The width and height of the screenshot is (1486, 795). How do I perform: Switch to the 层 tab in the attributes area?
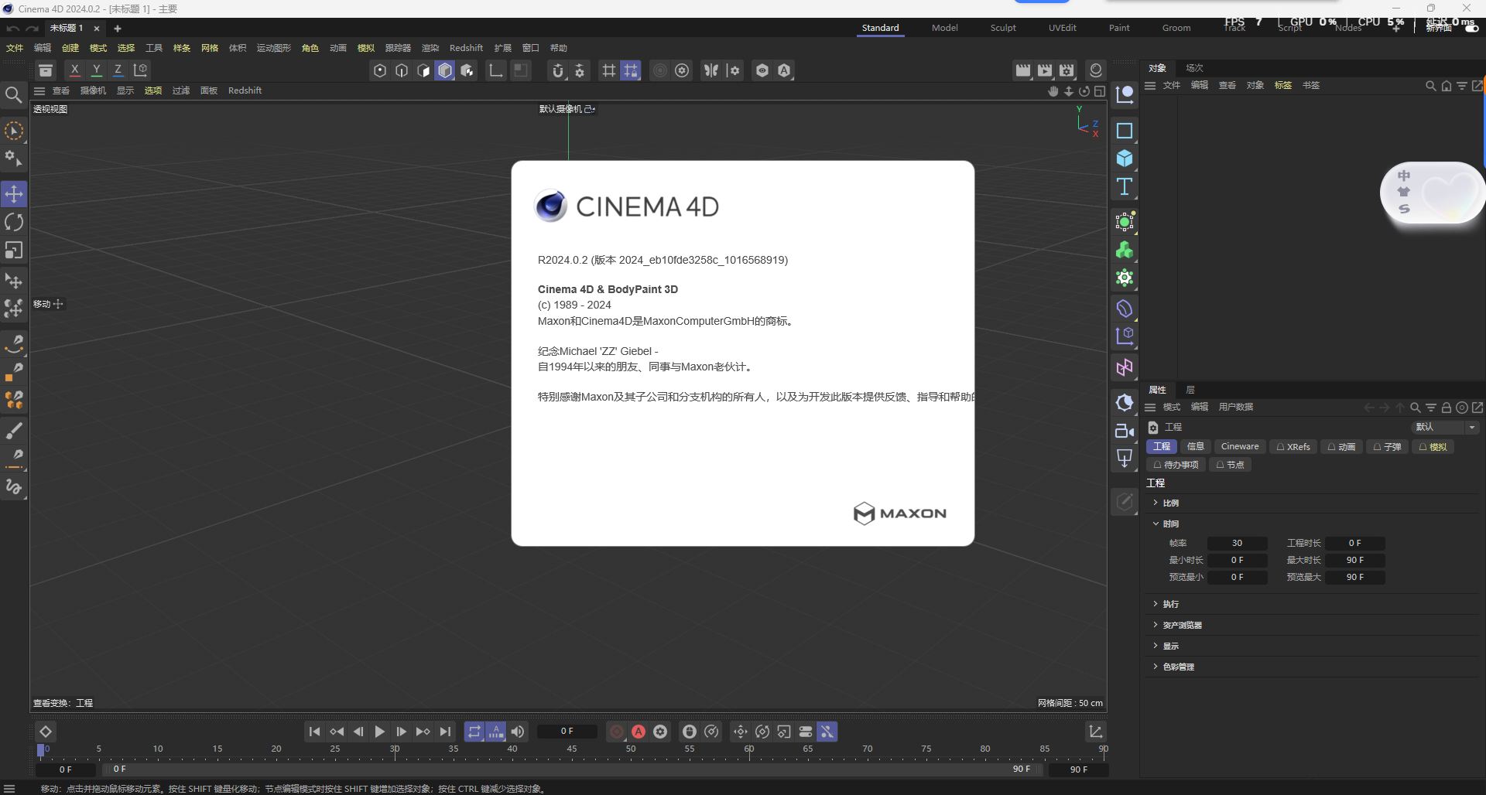coord(1190,390)
